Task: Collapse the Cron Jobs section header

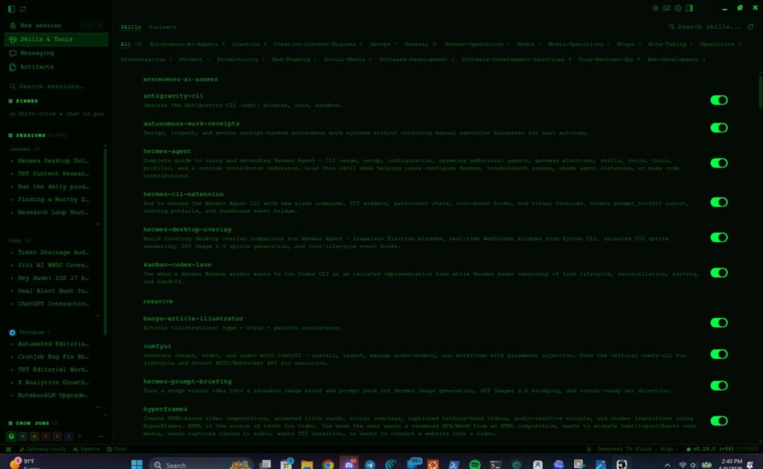Action: [x=29, y=423]
